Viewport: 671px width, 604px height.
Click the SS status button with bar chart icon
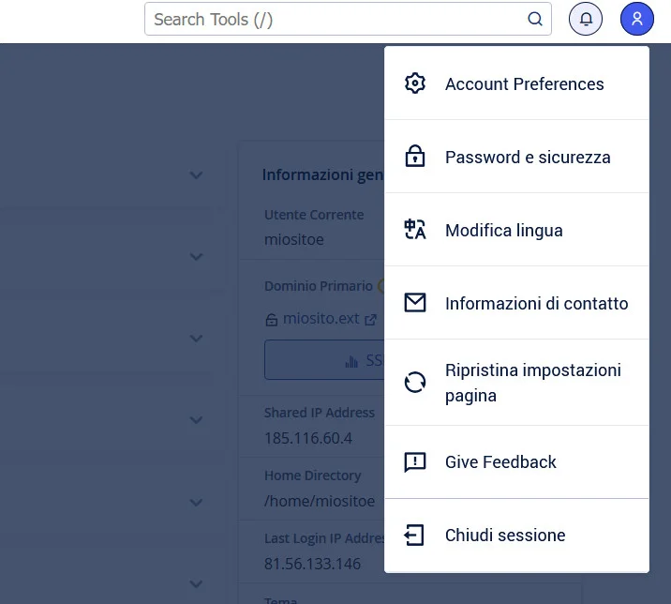click(324, 360)
